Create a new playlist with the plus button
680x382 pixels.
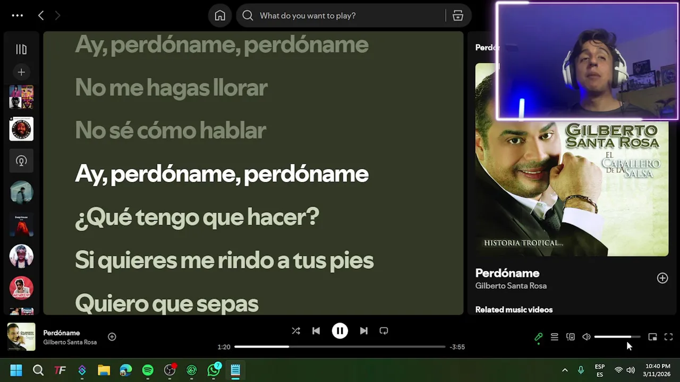21,72
